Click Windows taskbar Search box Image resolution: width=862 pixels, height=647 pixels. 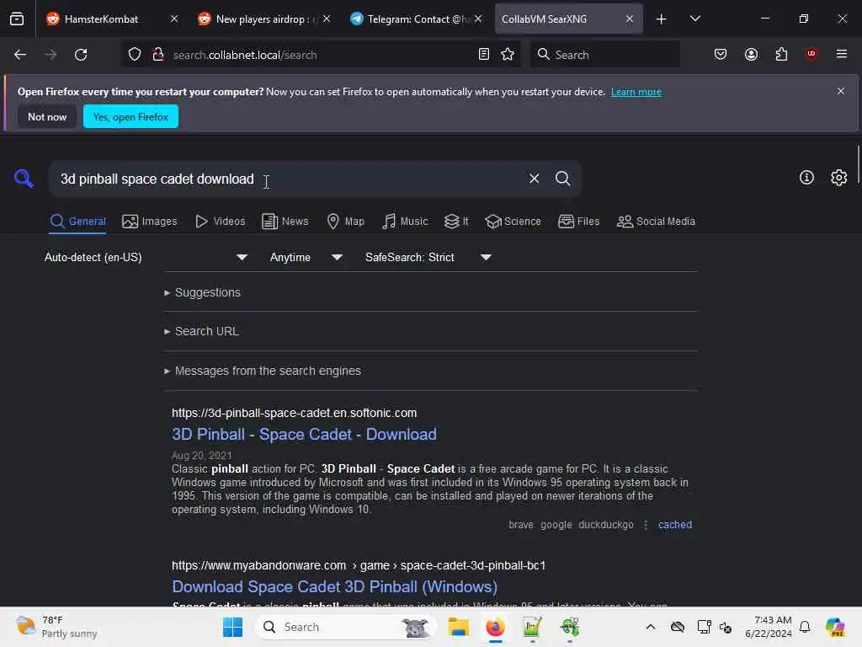[x=346, y=627]
